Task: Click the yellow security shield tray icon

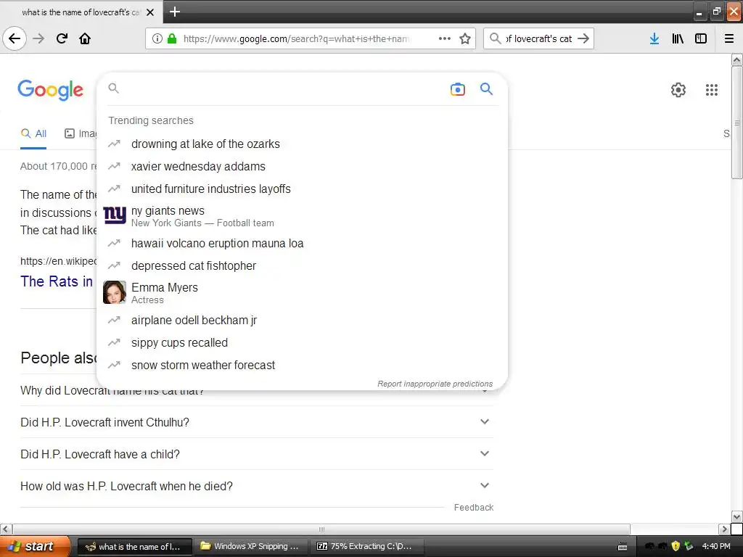Action: coord(676,546)
